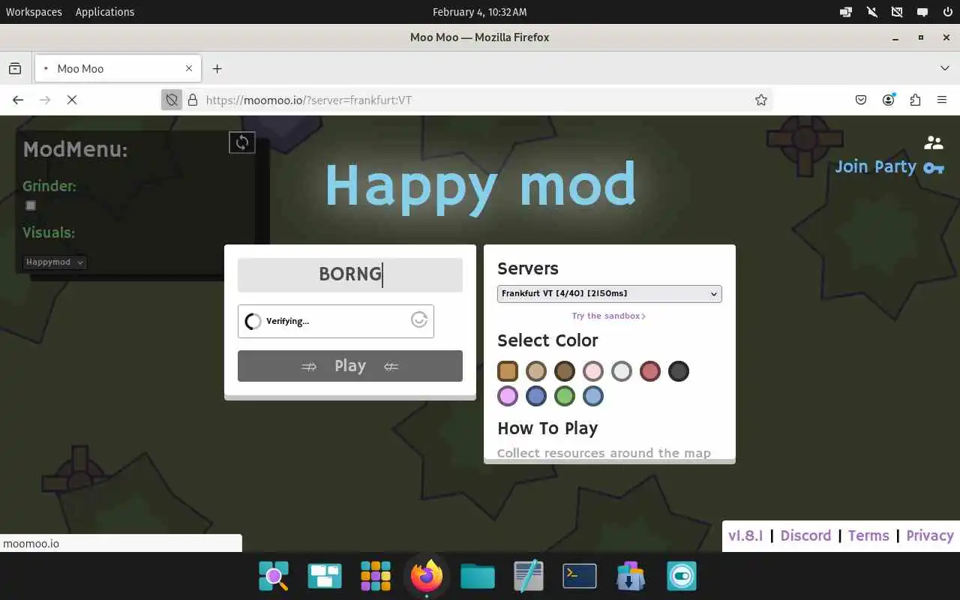Click the BORNG name input field
Screen dimensions: 960x600
pos(350,274)
